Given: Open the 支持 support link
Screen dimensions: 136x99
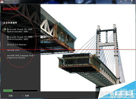Looking at the screenshot, I should pos(27,96).
